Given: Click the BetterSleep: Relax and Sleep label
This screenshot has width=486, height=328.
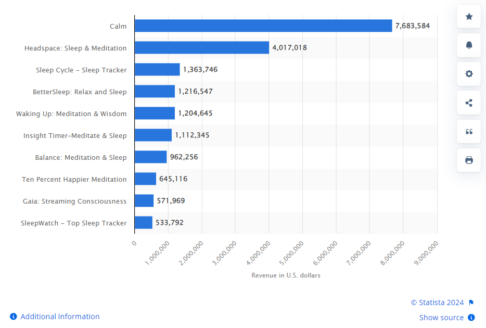Looking at the screenshot, I should (80, 92).
